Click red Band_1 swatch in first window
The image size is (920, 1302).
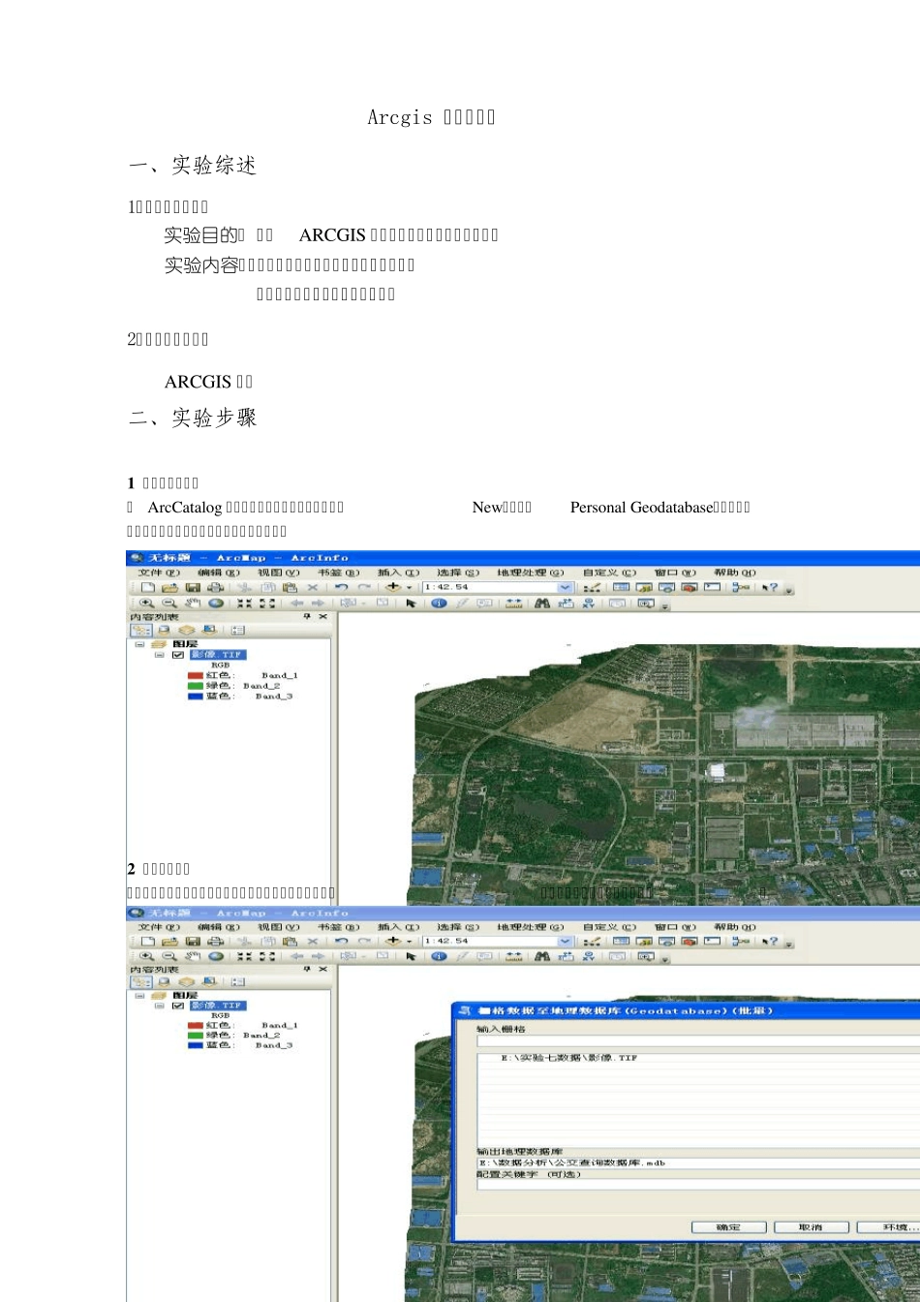coord(195,675)
